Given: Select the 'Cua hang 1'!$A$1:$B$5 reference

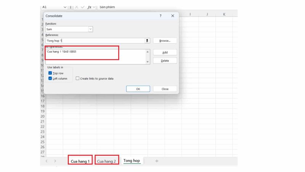Looking at the screenshot, I should click(61, 52).
